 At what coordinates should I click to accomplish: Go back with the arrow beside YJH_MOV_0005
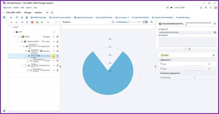3,13
